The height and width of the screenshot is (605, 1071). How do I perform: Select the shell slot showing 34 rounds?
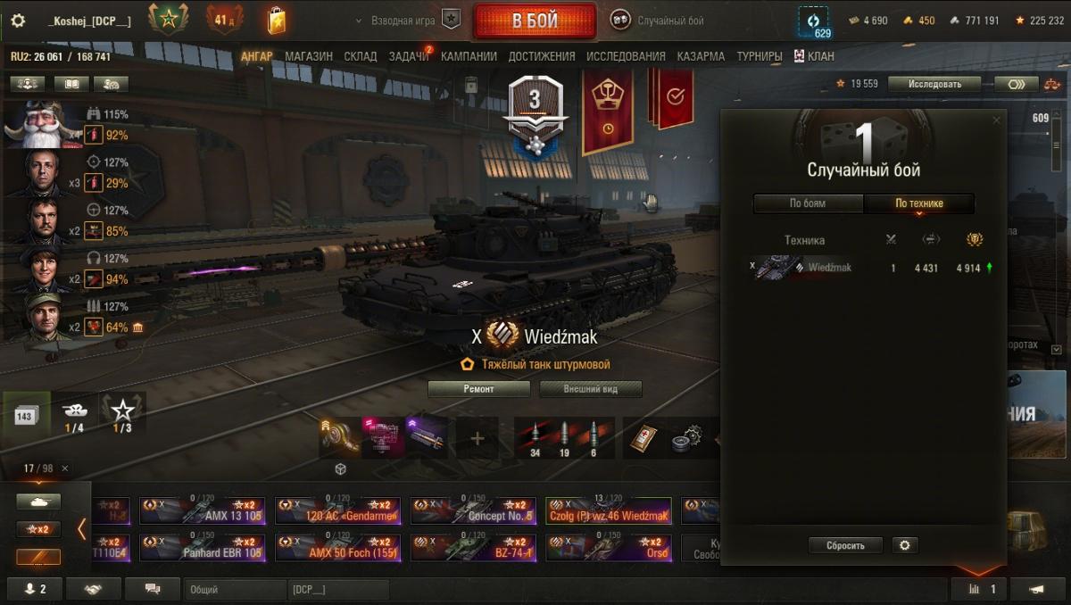[x=537, y=438]
